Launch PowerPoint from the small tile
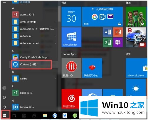Screen dimensions: 148x120 point(118,32)
